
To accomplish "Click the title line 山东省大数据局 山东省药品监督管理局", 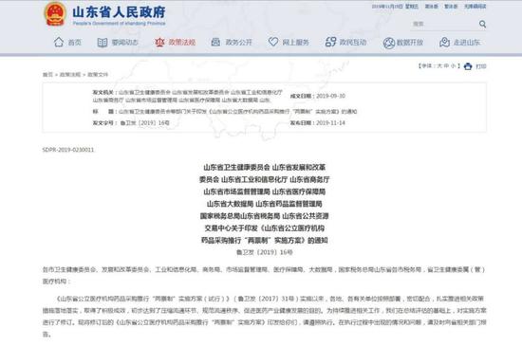I will click(x=265, y=204).
